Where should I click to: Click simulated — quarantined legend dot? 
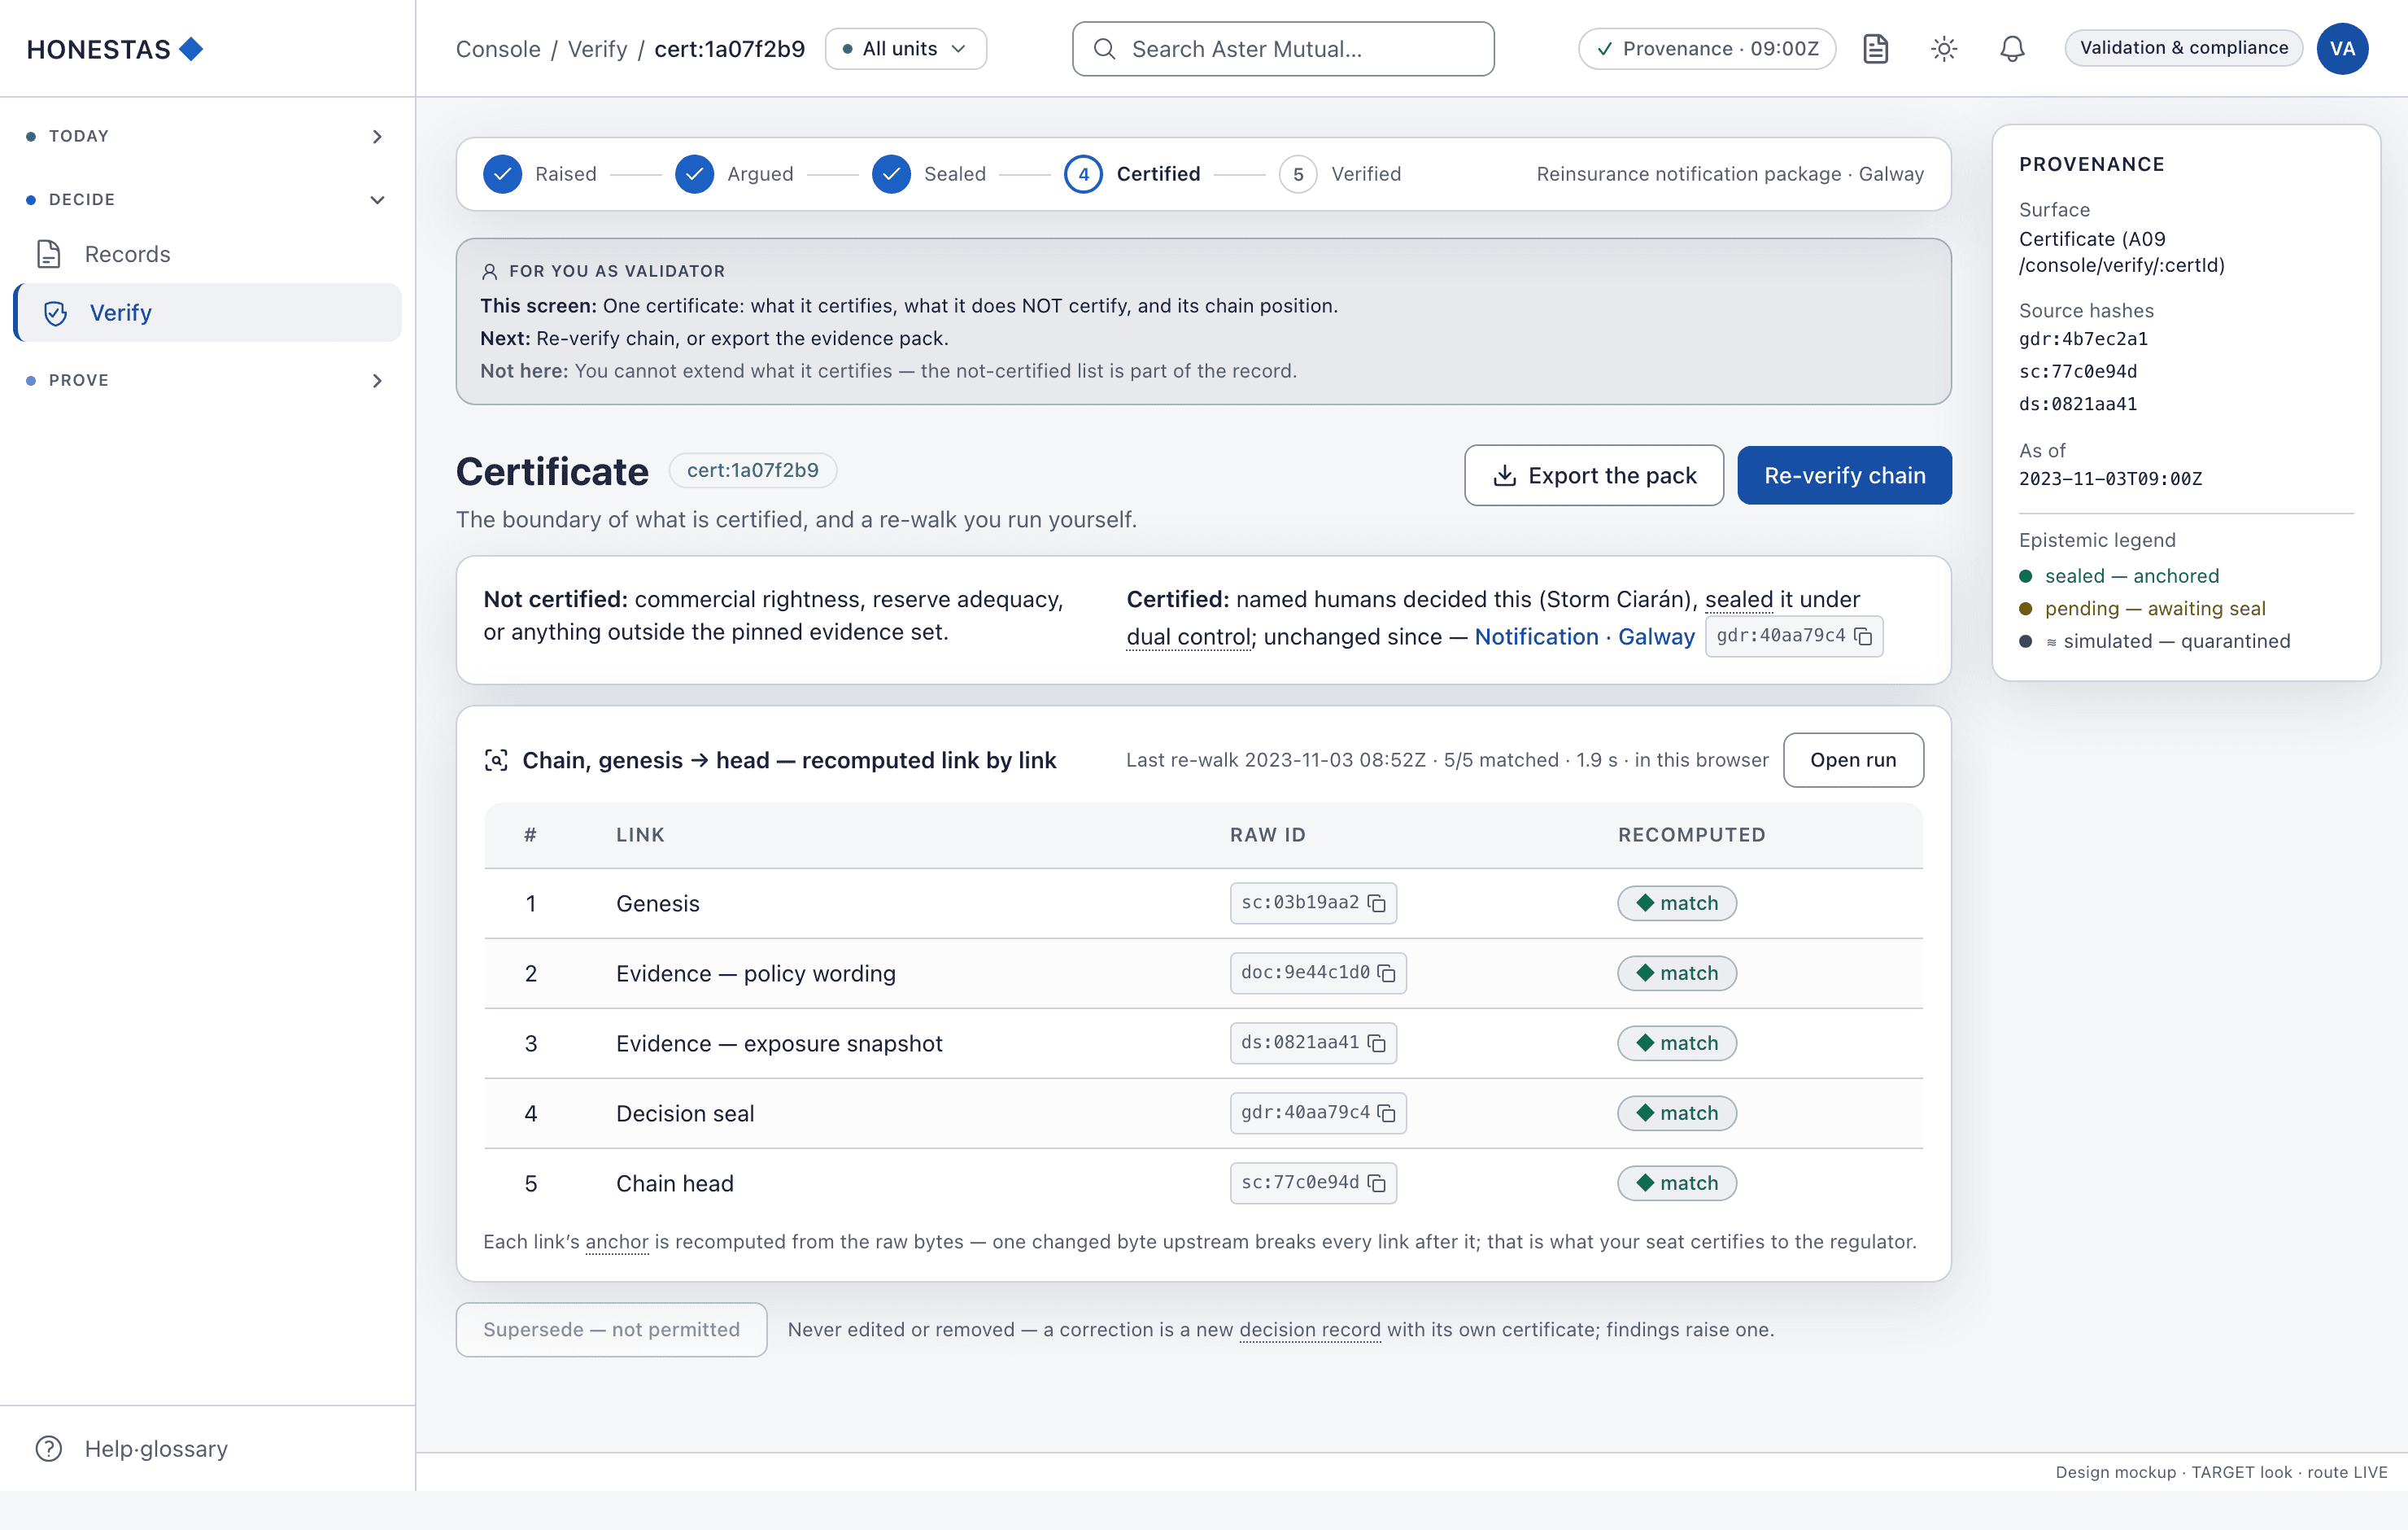tap(2026, 641)
